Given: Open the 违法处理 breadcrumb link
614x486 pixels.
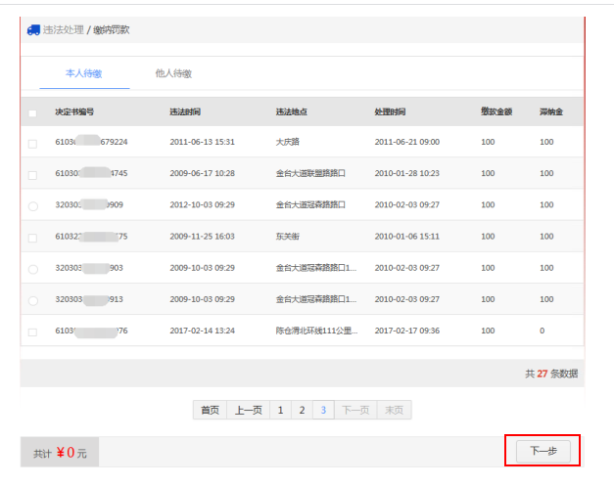Looking at the screenshot, I should pos(63,30).
